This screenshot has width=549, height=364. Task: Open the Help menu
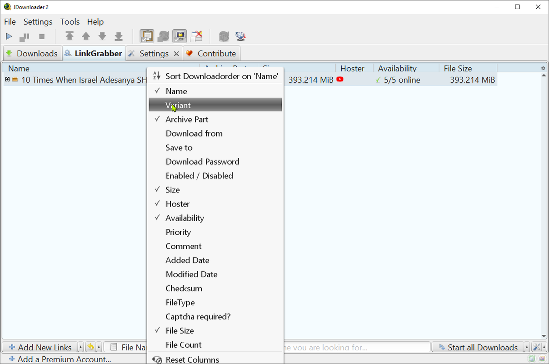[95, 22]
